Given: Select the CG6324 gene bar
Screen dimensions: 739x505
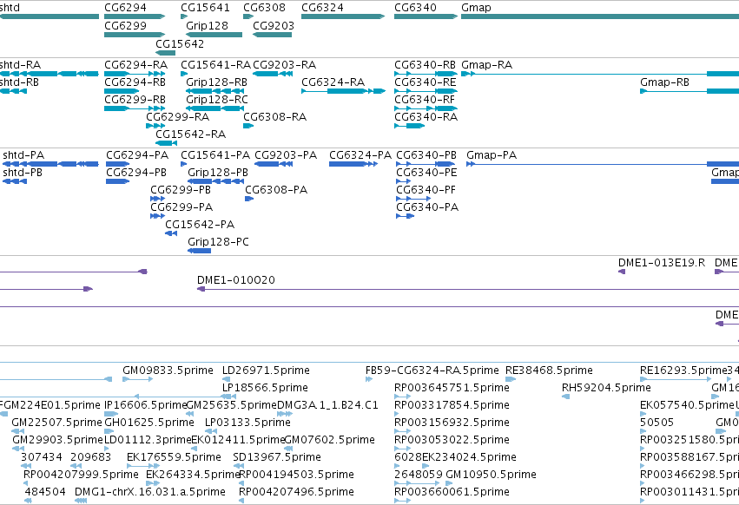Looking at the screenshot, I should (x=343, y=16).
